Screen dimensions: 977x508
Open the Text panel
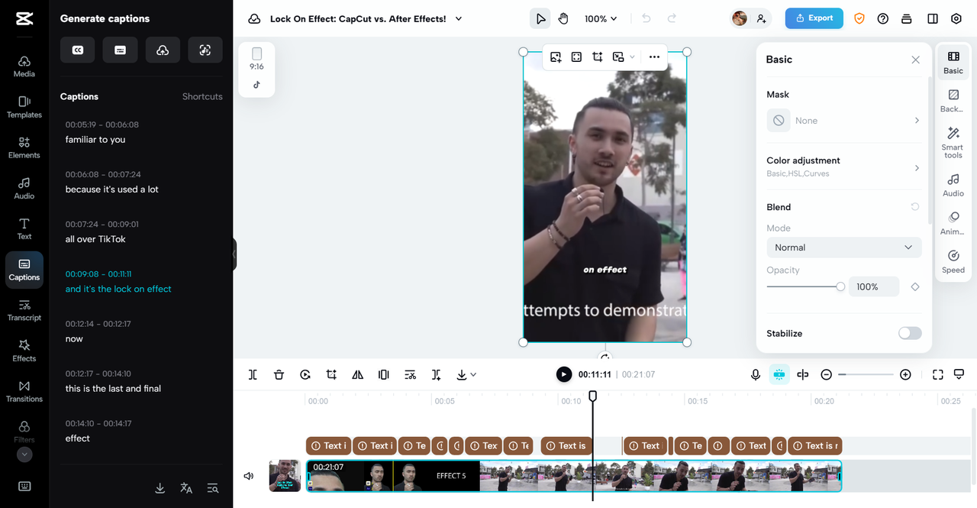coord(24,228)
